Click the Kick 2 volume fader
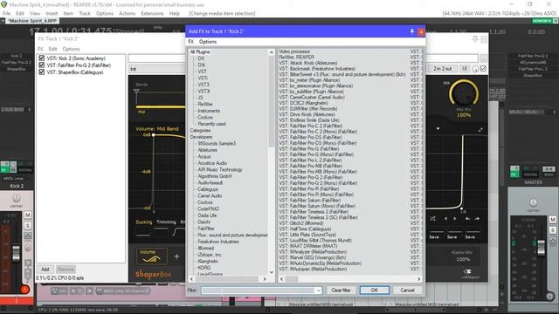 tap(16, 253)
